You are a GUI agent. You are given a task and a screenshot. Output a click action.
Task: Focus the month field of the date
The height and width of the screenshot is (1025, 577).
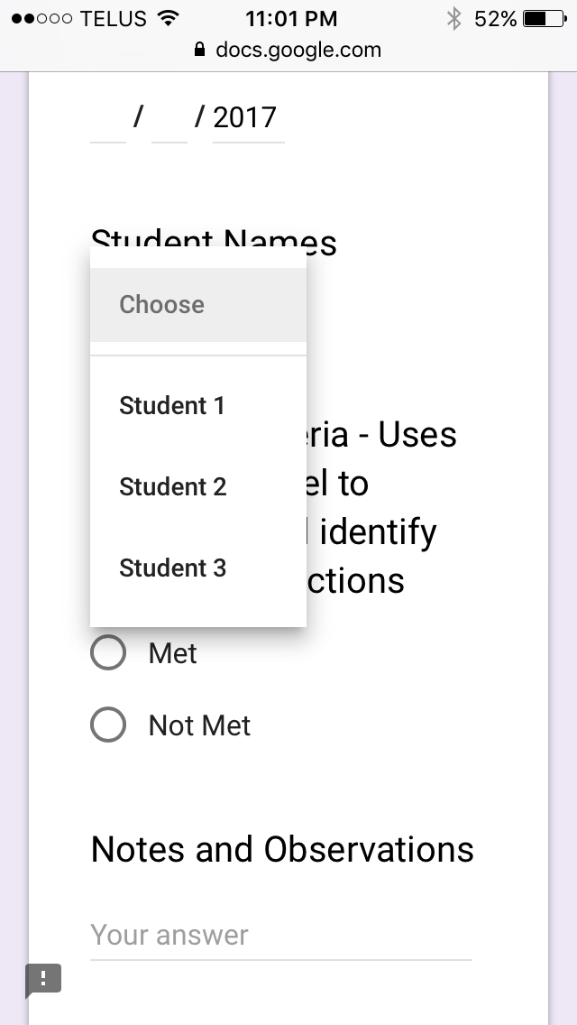coord(108,119)
